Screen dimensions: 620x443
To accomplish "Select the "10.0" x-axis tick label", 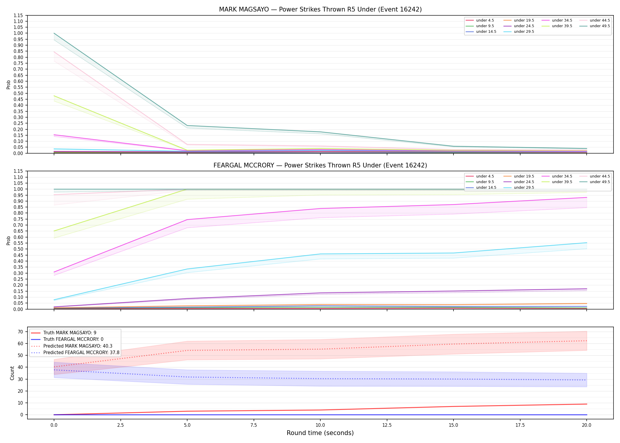I will tap(320, 425).
